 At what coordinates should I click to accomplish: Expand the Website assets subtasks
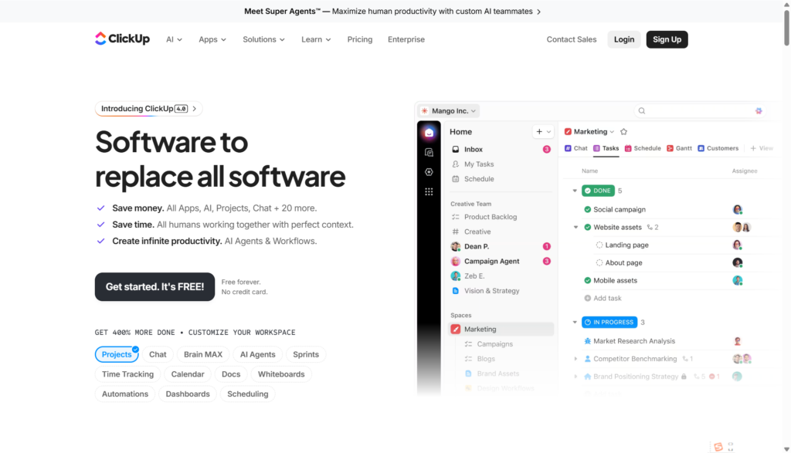tap(575, 227)
